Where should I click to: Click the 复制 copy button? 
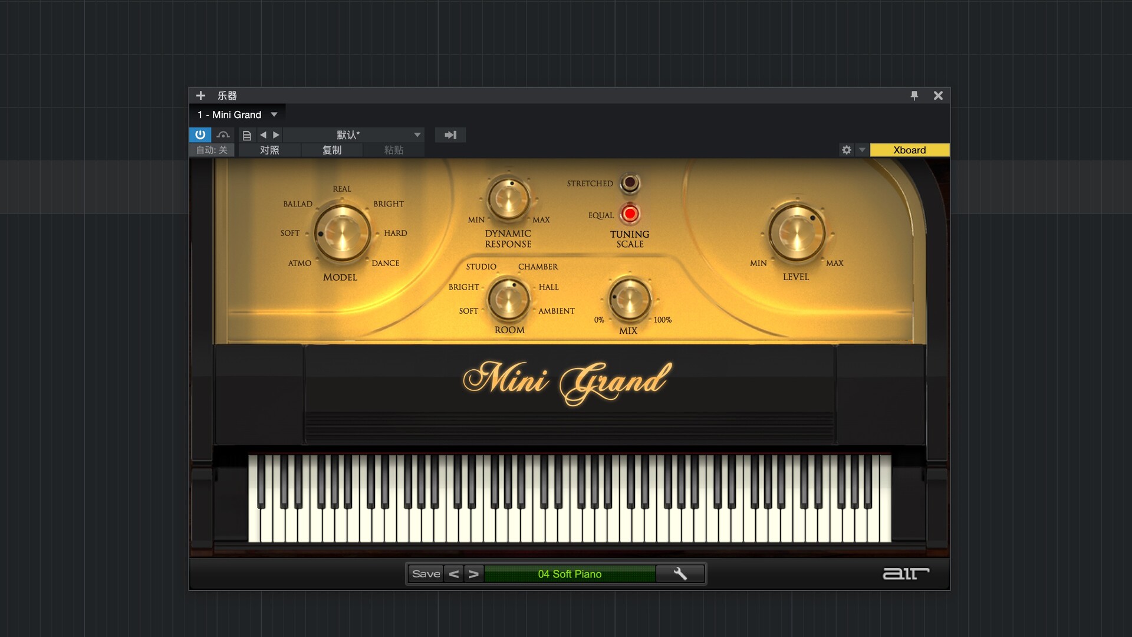(x=332, y=150)
